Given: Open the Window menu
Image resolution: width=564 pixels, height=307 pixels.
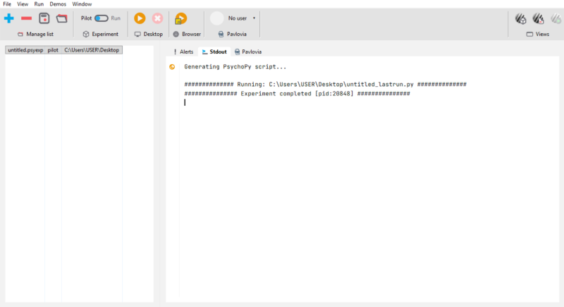Looking at the screenshot, I should (82, 4).
